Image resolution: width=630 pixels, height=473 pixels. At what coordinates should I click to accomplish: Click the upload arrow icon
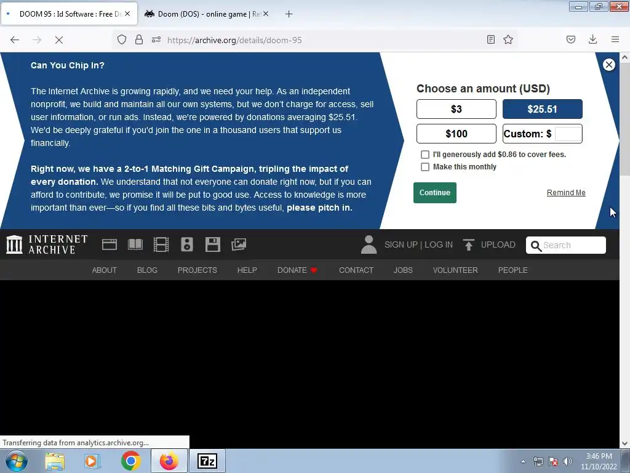coord(468,245)
